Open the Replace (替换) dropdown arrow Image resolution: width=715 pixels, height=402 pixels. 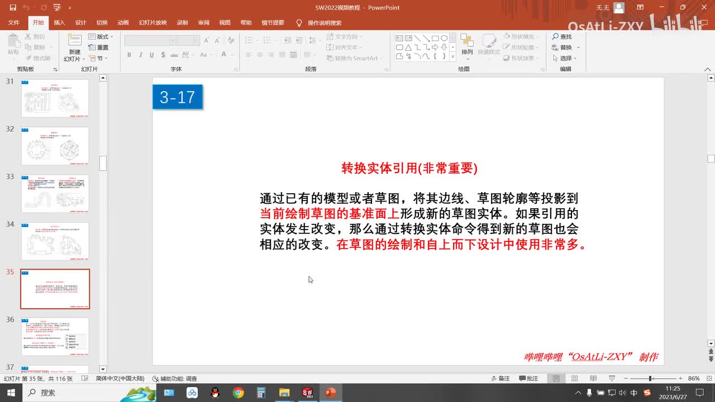pos(579,47)
